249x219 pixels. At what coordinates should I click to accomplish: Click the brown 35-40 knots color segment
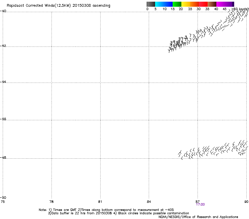click(212, 4)
